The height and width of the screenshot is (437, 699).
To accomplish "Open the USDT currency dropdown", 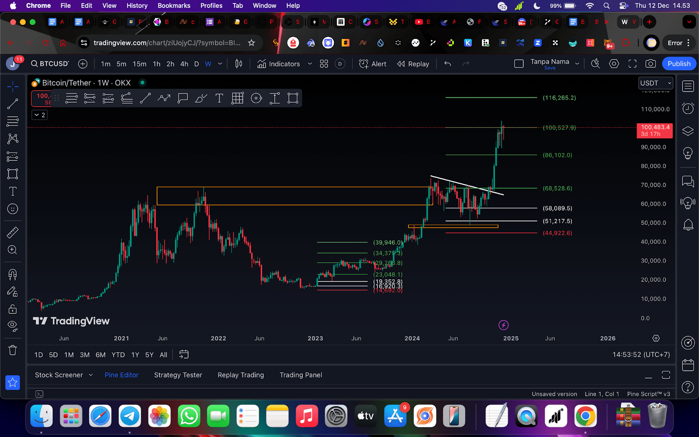I will point(655,83).
